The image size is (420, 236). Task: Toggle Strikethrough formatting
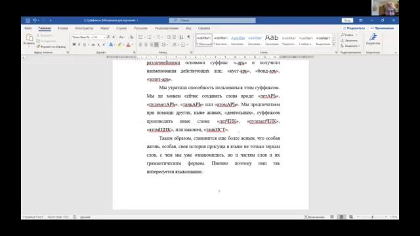[93, 45]
